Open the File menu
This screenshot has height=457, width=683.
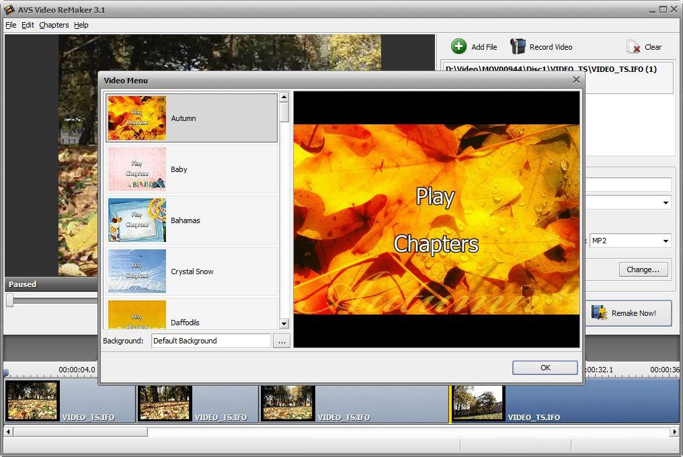(11, 25)
